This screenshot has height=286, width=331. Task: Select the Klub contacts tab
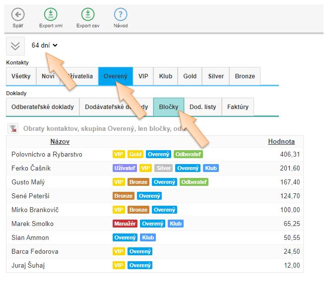point(166,76)
